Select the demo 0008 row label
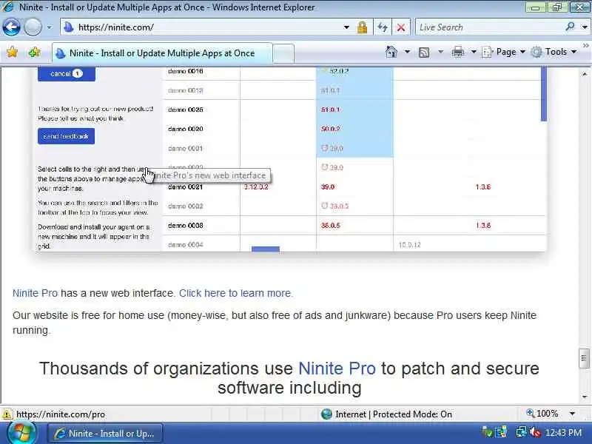The image size is (592, 444). 186,226
